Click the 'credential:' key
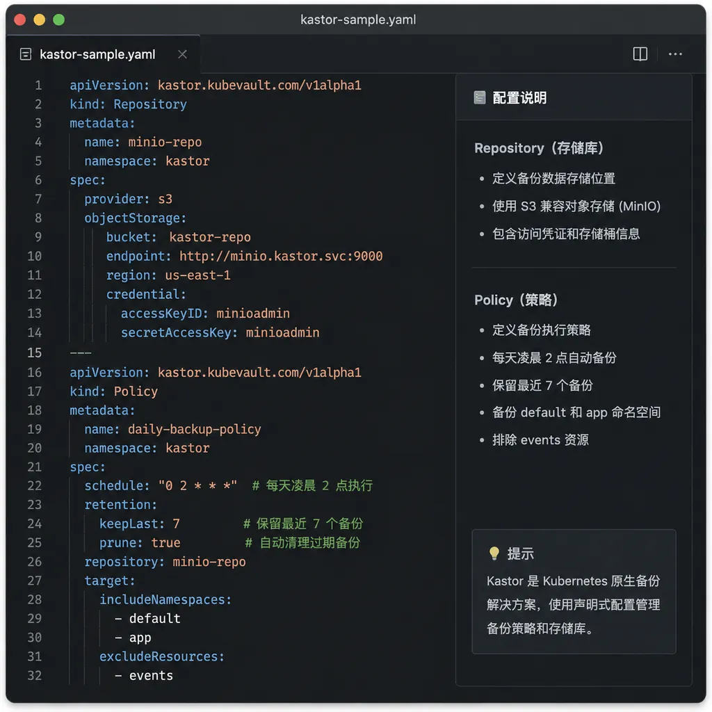712x712 pixels. [x=146, y=294]
